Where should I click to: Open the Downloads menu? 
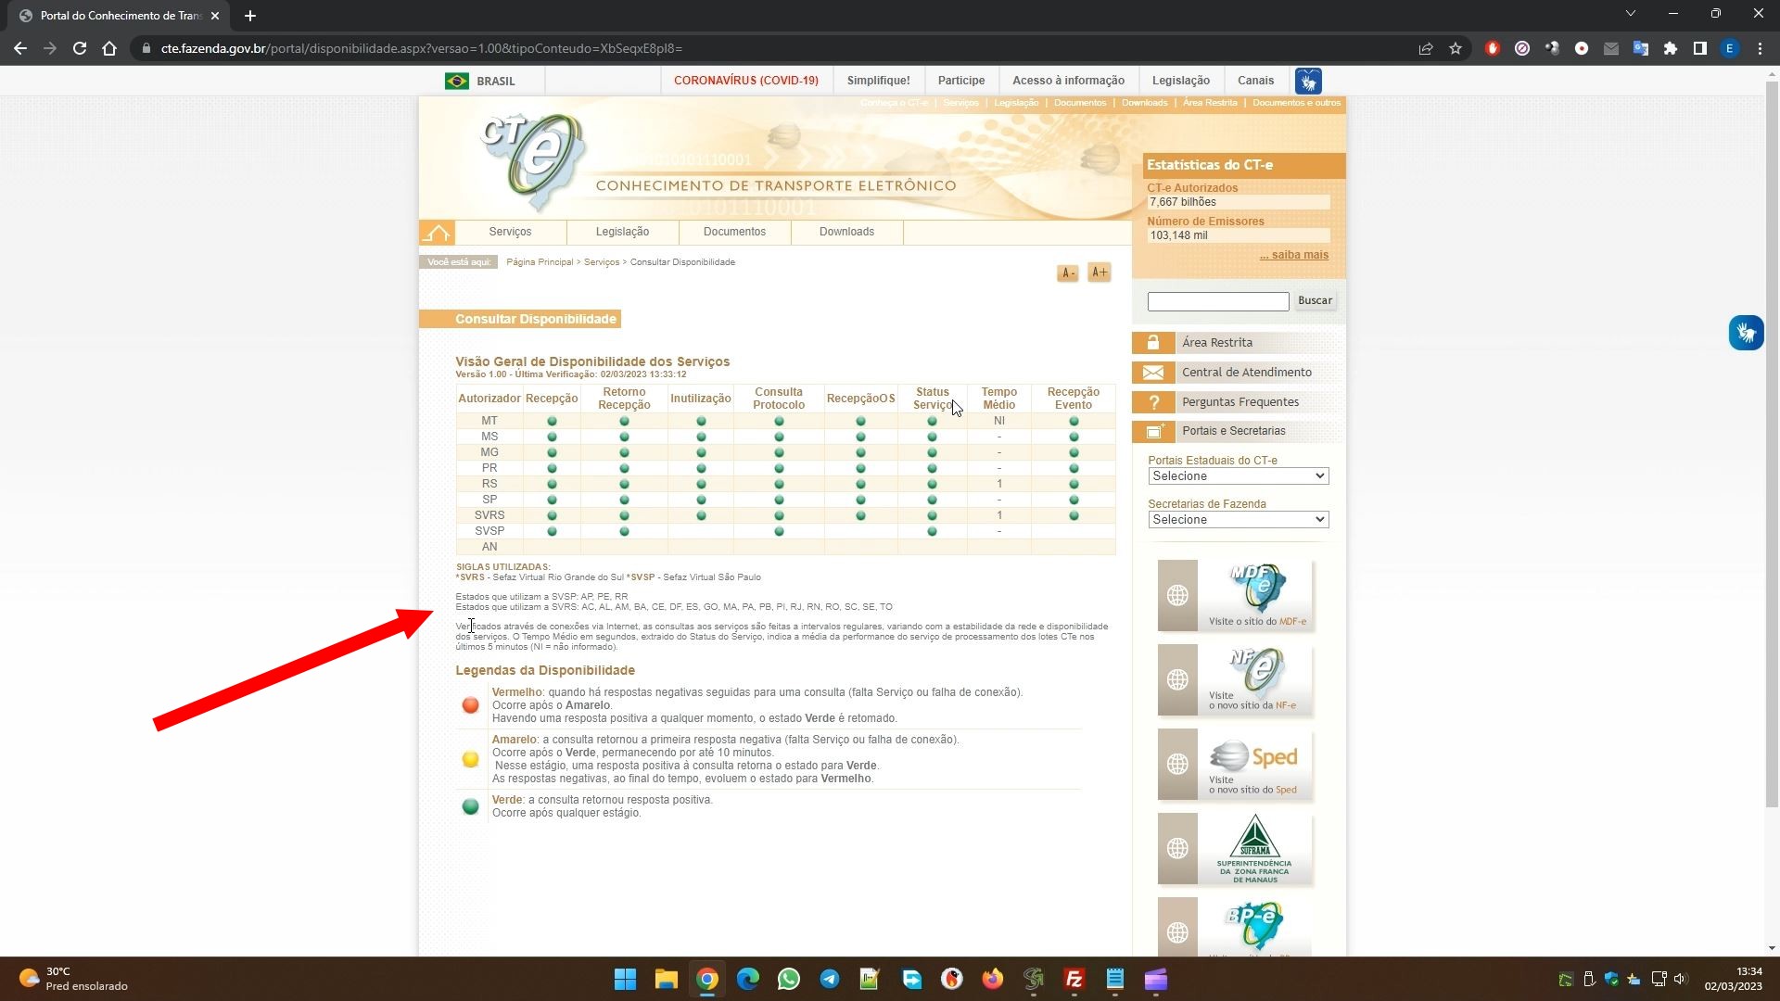(846, 232)
